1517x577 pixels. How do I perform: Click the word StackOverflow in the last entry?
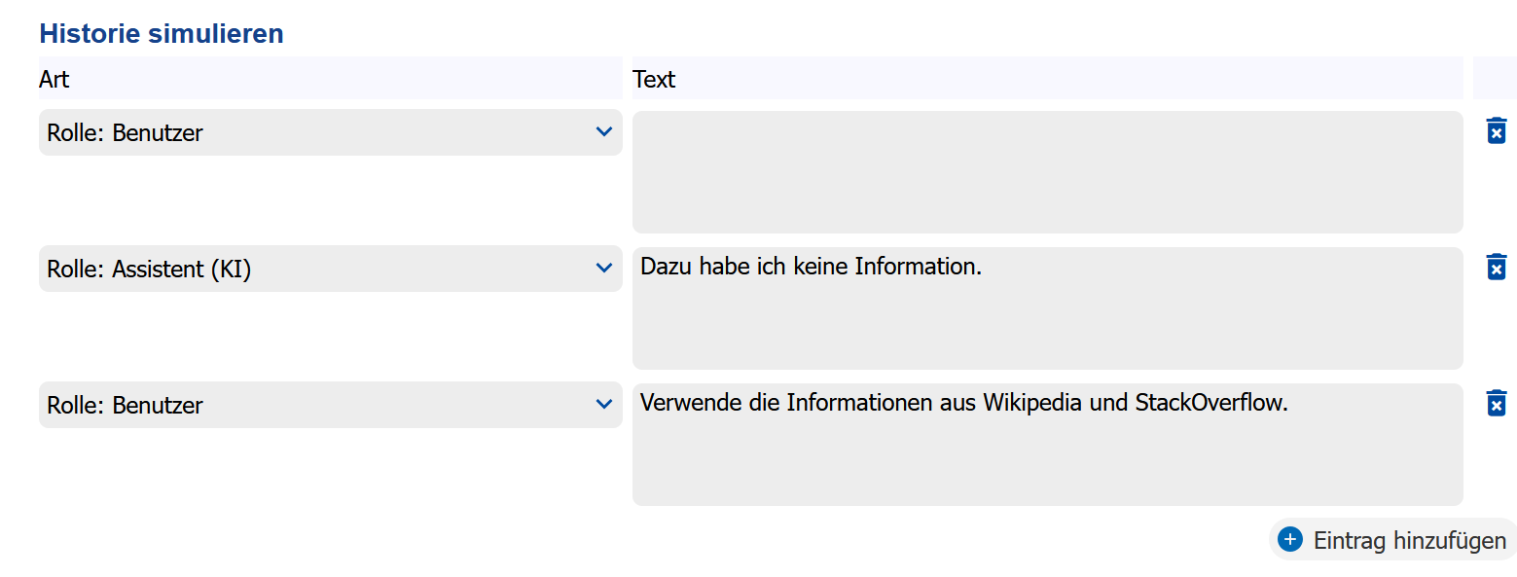pos(1211,403)
